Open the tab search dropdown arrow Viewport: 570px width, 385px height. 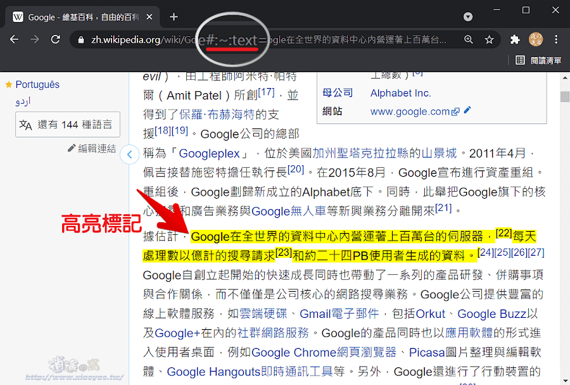468,16
